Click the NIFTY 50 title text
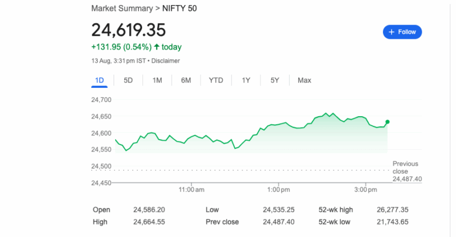 [182, 9]
